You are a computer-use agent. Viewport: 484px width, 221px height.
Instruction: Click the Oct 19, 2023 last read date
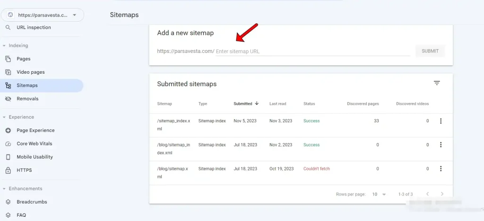(x=281, y=169)
